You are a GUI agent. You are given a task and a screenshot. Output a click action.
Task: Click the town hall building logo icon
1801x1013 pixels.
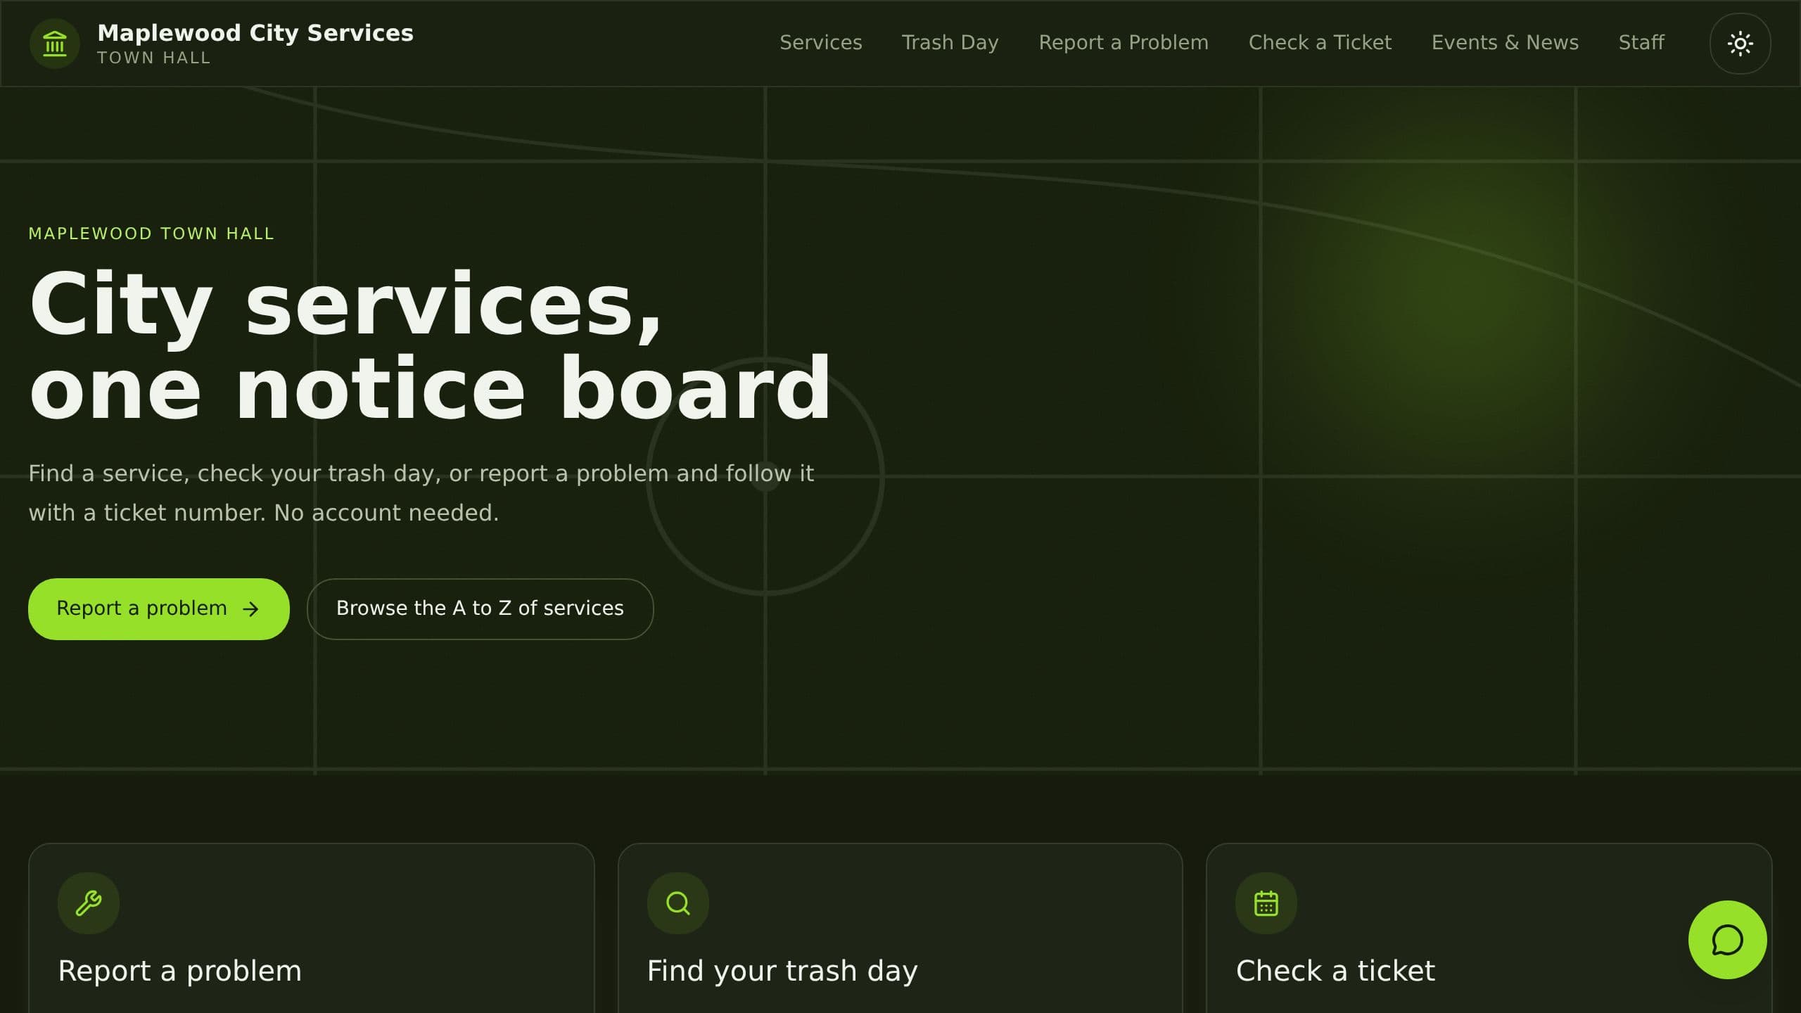pyautogui.click(x=54, y=44)
